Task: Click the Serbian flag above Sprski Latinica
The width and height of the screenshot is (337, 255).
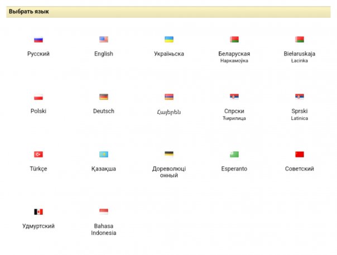Action: coord(300,97)
